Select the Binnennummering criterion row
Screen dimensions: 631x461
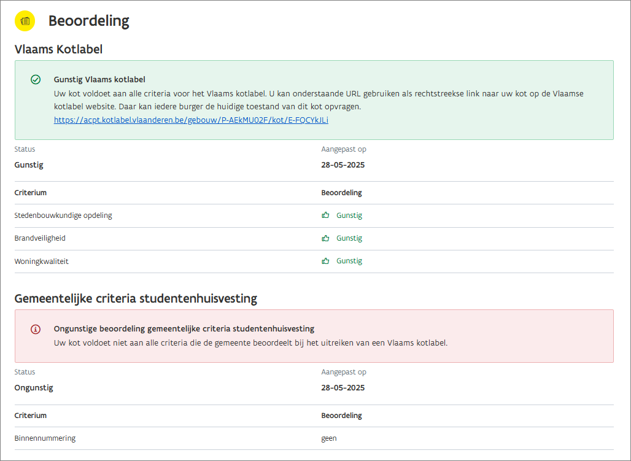45,438
